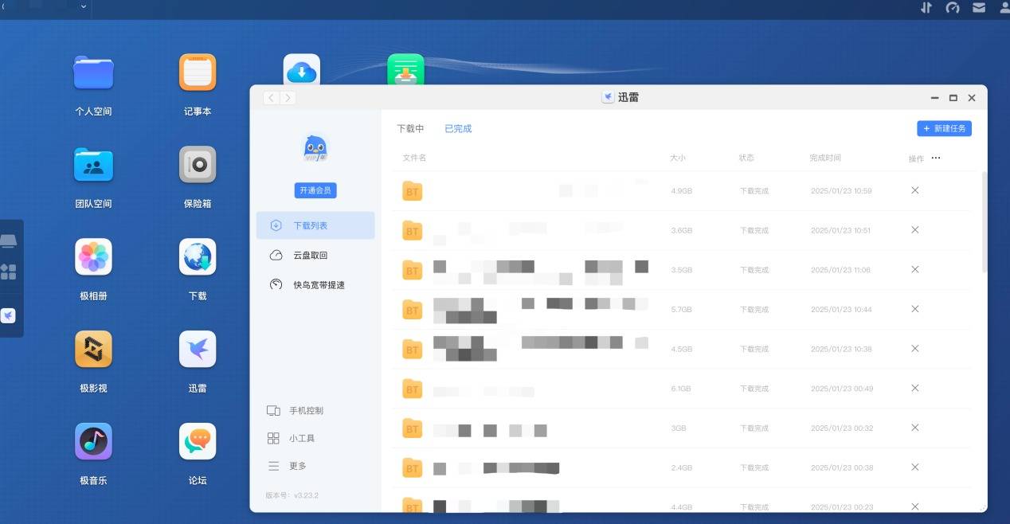
Task: Remove the 3GB task finished 00:32
Action: pyautogui.click(x=915, y=428)
